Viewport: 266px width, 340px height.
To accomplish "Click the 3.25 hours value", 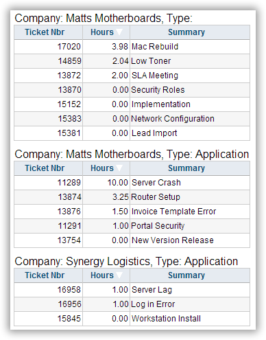I will coord(121,197).
